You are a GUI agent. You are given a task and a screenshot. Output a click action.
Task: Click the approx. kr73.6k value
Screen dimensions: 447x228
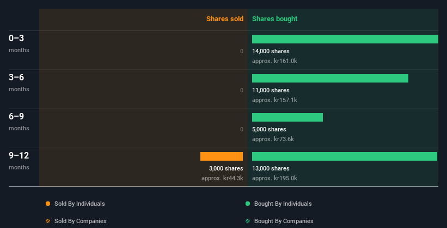[x=273, y=139]
